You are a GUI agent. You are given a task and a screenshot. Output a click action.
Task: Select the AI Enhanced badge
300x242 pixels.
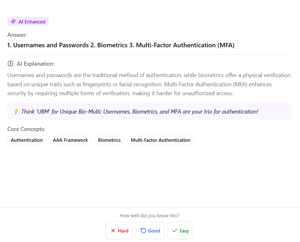28,22
